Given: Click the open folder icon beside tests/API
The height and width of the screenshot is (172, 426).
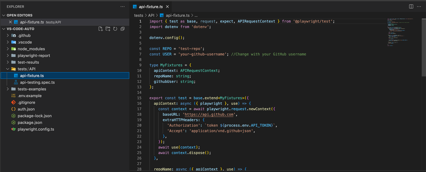Looking at the screenshot, I should tap(14, 69).
